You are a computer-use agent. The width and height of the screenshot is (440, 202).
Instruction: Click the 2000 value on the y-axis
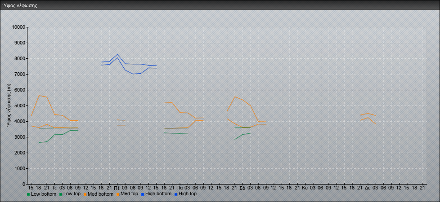20,153
